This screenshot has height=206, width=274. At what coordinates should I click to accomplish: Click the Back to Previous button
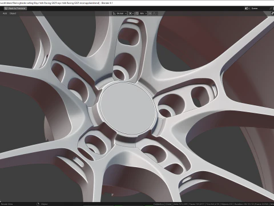(x=15, y=9)
